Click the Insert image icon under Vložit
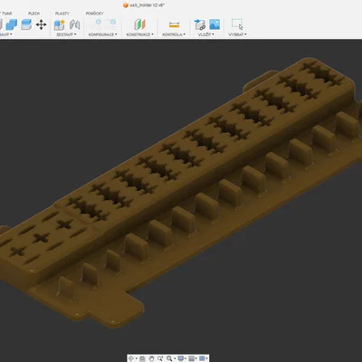Screen dimensions: 362x362 pos(214,24)
